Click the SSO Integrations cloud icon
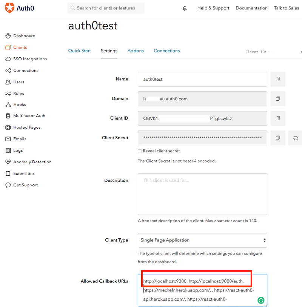Screen dimensions: 302x307 coord(8,59)
